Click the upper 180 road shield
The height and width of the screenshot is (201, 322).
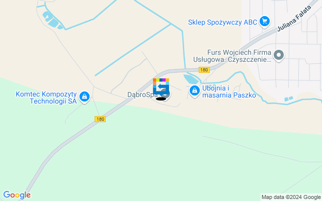click(204, 70)
